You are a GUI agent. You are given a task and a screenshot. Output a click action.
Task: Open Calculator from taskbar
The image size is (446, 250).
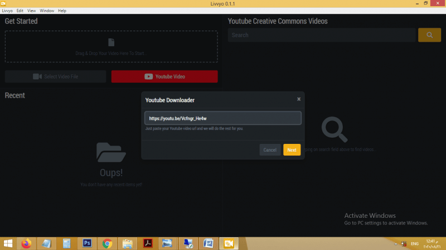point(66,243)
